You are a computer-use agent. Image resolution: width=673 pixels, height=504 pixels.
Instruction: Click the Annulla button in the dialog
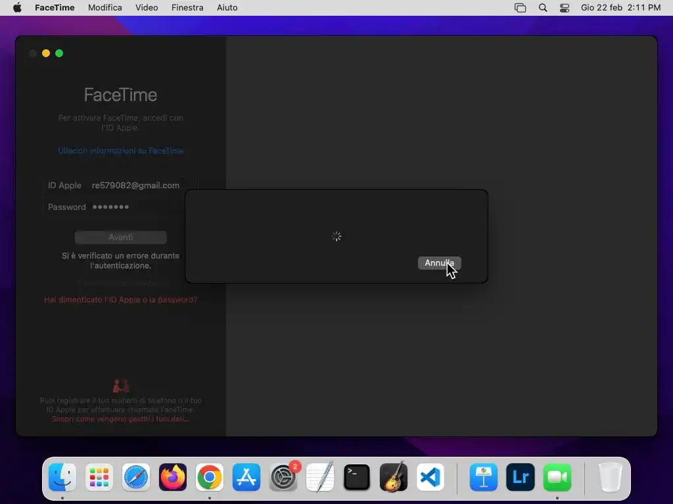[439, 262]
